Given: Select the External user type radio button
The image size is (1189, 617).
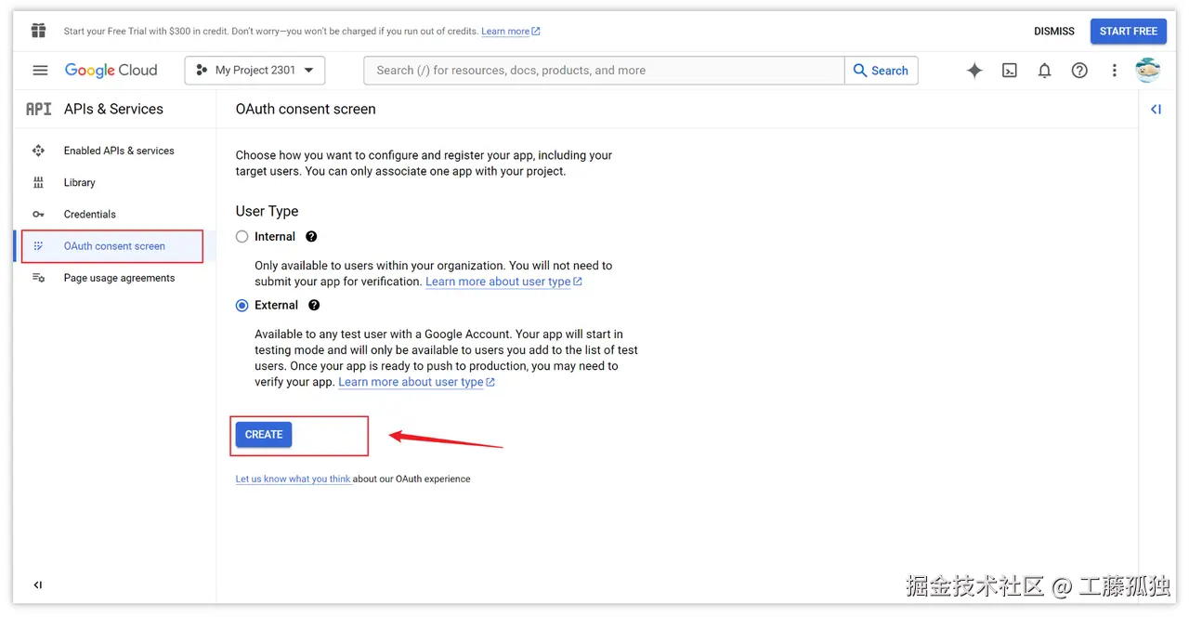Looking at the screenshot, I should 242,305.
